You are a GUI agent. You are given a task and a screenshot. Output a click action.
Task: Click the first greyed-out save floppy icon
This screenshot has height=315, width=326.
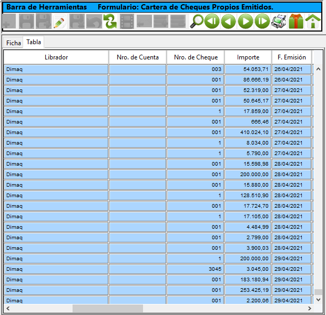point(26,21)
